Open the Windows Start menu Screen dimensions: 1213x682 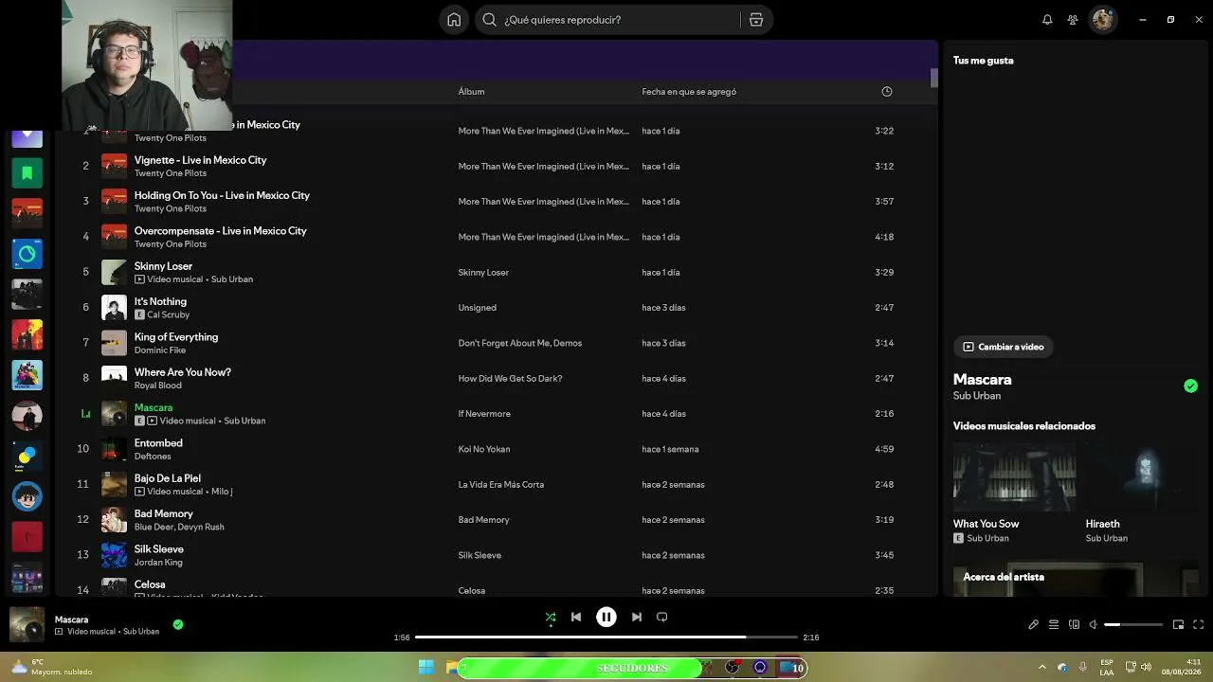pos(426,667)
